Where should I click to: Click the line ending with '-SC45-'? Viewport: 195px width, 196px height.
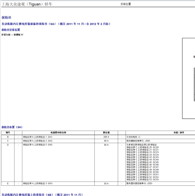(x=143, y=162)
